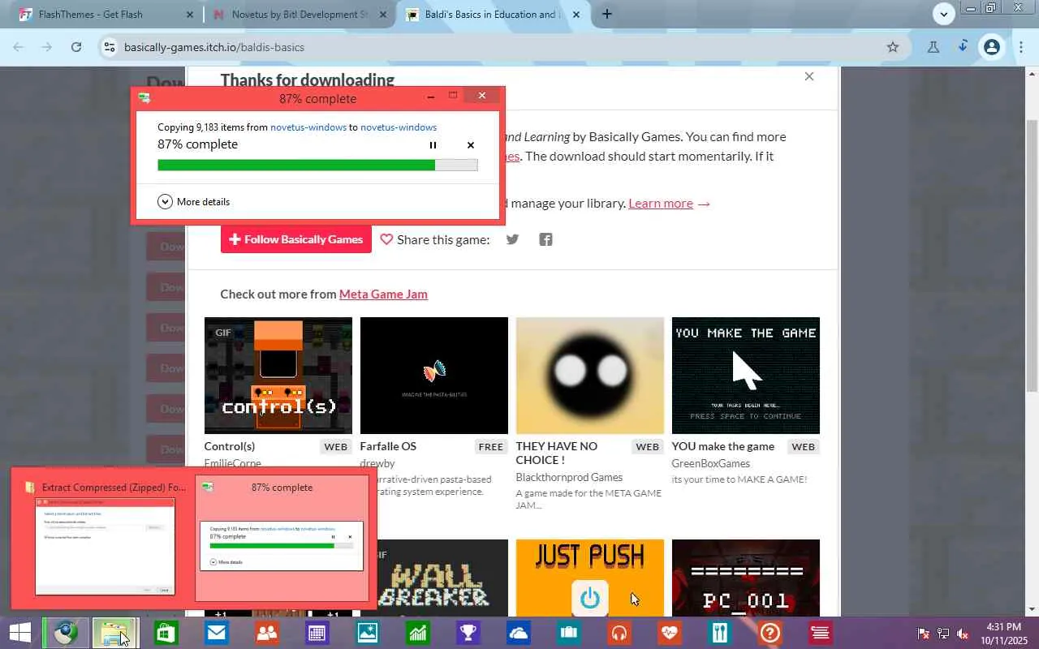This screenshot has width=1039, height=649.
Task: Open the GreenBoxGames author link
Action: pos(711,463)
